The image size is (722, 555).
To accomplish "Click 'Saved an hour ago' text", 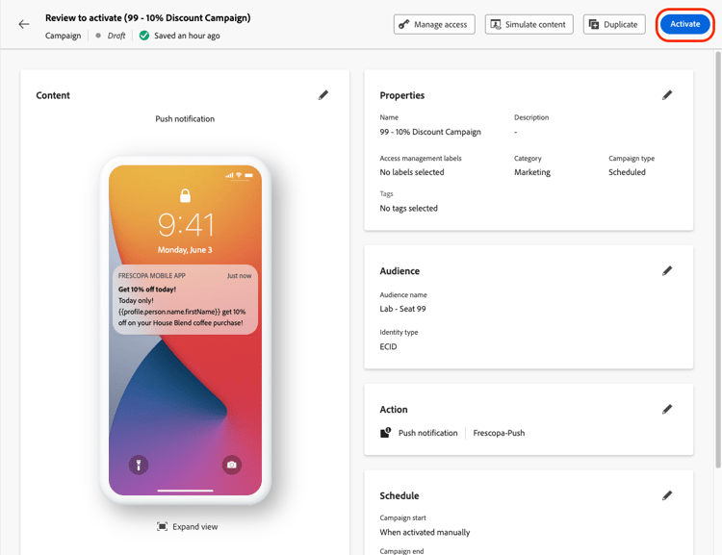I will tap(187, 36).
